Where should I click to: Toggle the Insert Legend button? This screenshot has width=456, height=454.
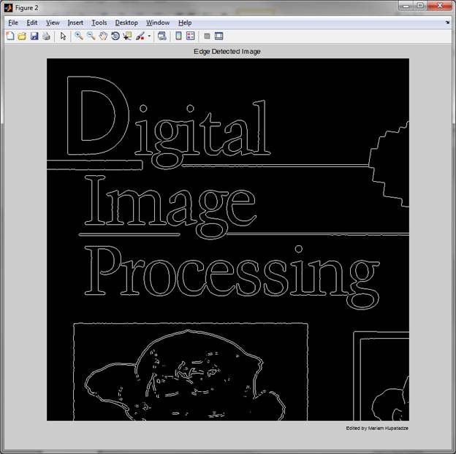click(x=191, y=36)
